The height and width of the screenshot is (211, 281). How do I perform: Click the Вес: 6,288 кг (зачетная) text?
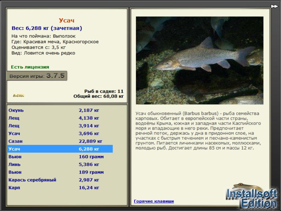(47, 28)
